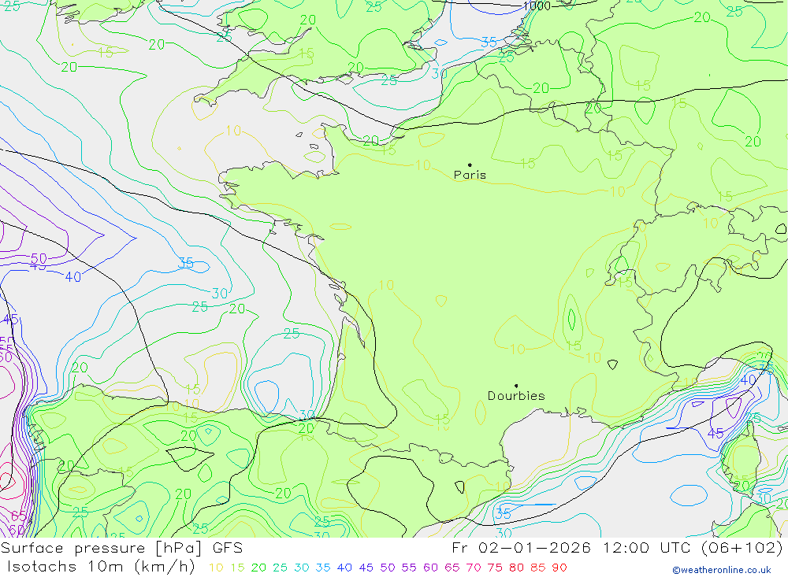Select the 70 km/h legend value

click(x=474, y=568)
